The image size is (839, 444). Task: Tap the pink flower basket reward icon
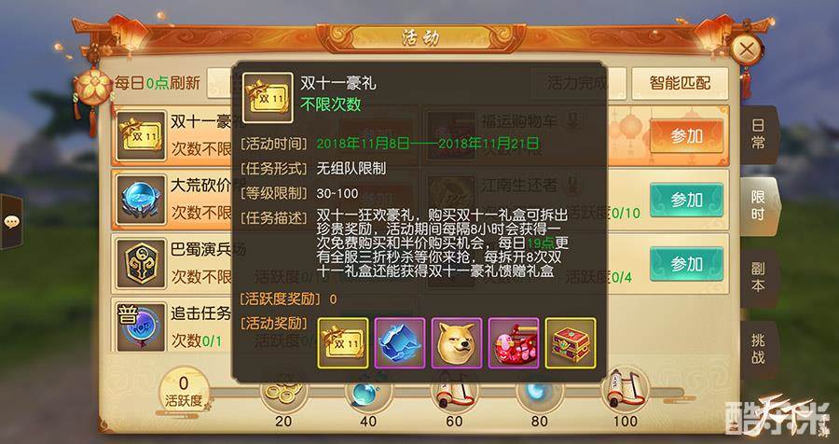click(514, 342)
